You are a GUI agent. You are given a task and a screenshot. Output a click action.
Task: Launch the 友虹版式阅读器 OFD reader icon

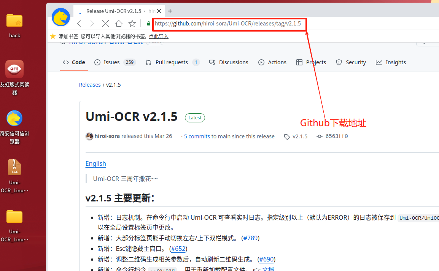(x=14, y=77)
